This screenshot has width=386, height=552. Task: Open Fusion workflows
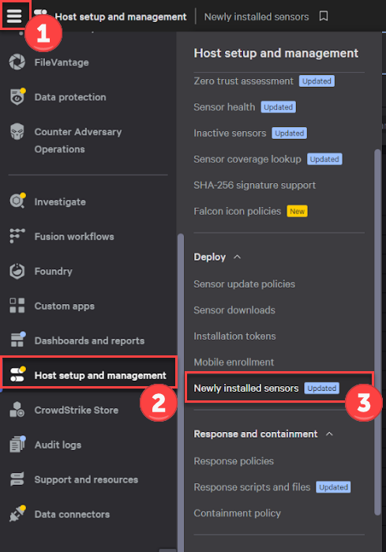(74, 237)
